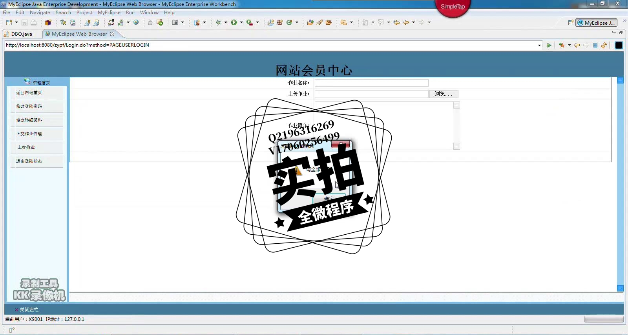Click the new package box icon
628x335 pixels.
[48, 22]
